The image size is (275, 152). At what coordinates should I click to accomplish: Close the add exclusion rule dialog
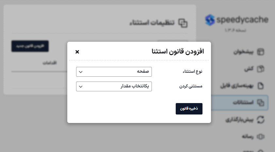[77, 52]
